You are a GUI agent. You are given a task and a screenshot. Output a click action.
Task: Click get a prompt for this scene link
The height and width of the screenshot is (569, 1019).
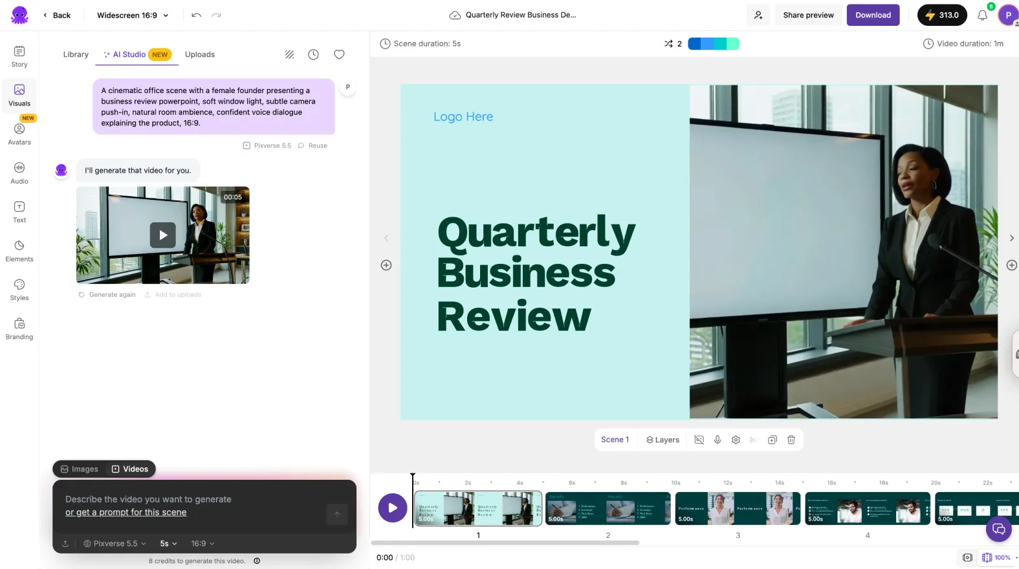[x=126, y=512]
